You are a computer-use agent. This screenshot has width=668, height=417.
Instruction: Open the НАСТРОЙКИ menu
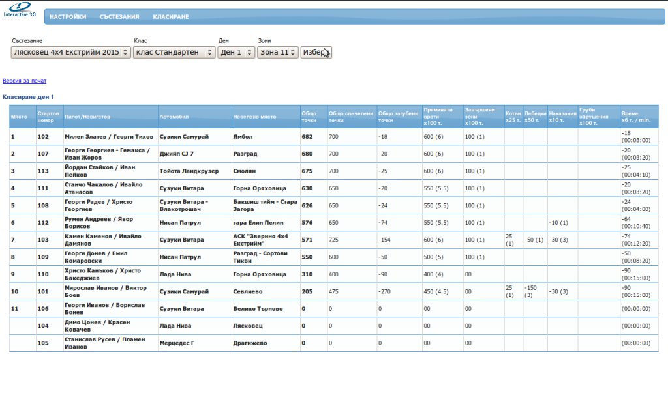point(68,17)
